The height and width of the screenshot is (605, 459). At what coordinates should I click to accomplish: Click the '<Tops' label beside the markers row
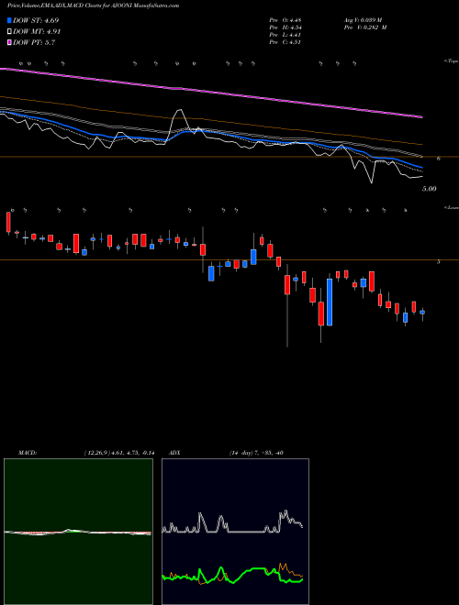pos(451,61)
